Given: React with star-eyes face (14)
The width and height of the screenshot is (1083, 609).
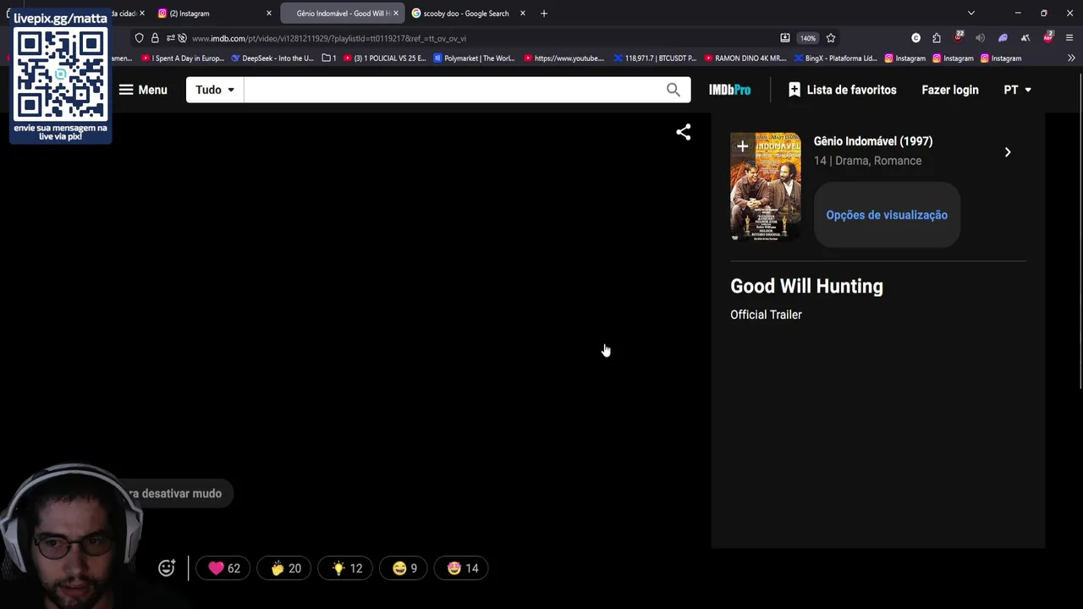Looking at the screenshot, I should (x=462, y=568).
